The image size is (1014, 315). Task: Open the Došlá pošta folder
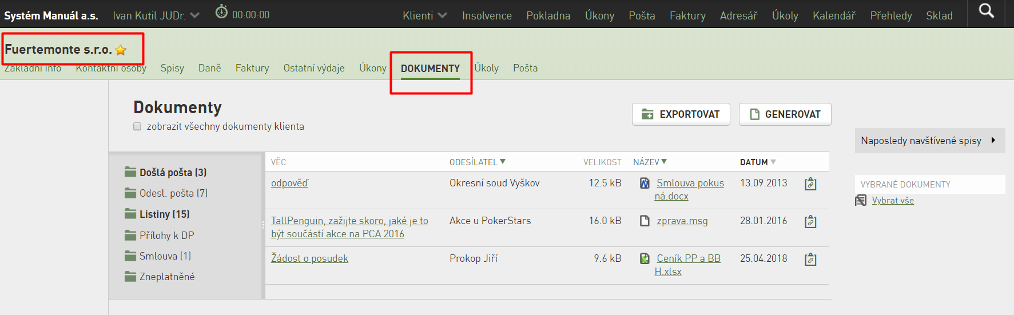click(x=166, y=172)
